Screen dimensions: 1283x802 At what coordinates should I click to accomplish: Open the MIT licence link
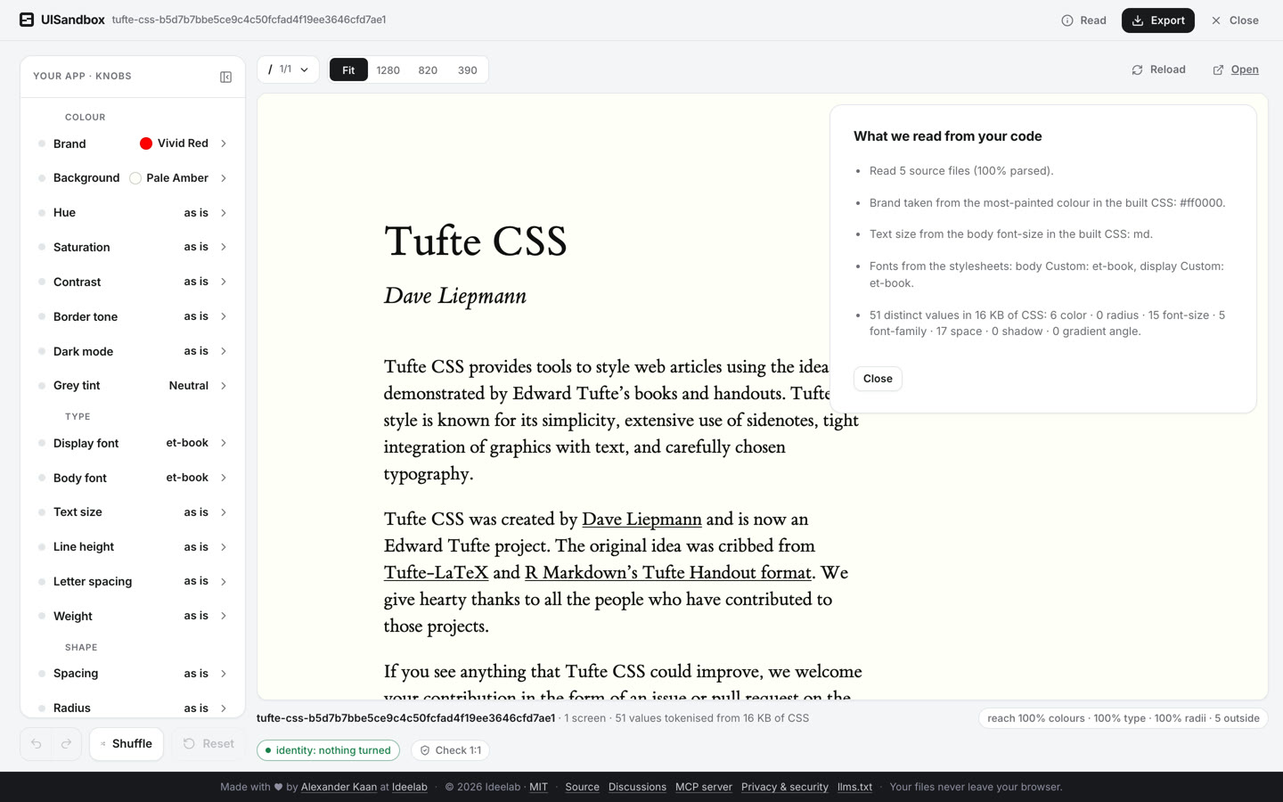click(538, 787)
